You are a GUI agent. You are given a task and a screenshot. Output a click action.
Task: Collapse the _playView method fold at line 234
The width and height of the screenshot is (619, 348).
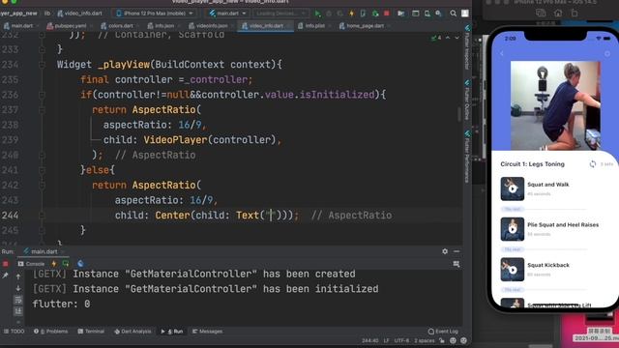42,65
